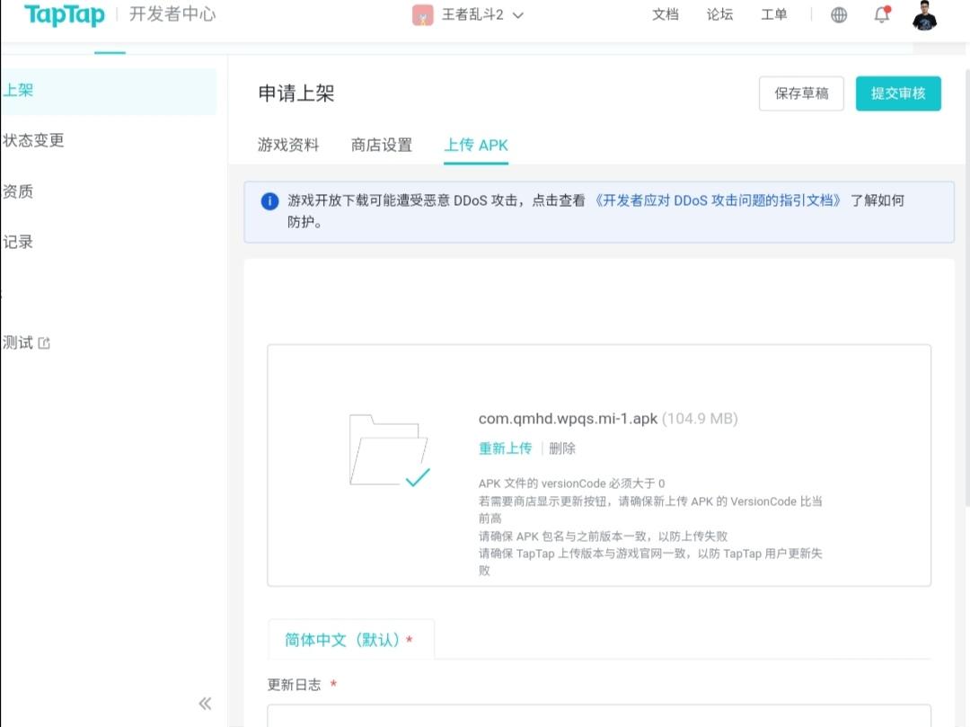970x727 pixels.
Task: Switch to the 游戏资料 tab
Action: [288, 145]
